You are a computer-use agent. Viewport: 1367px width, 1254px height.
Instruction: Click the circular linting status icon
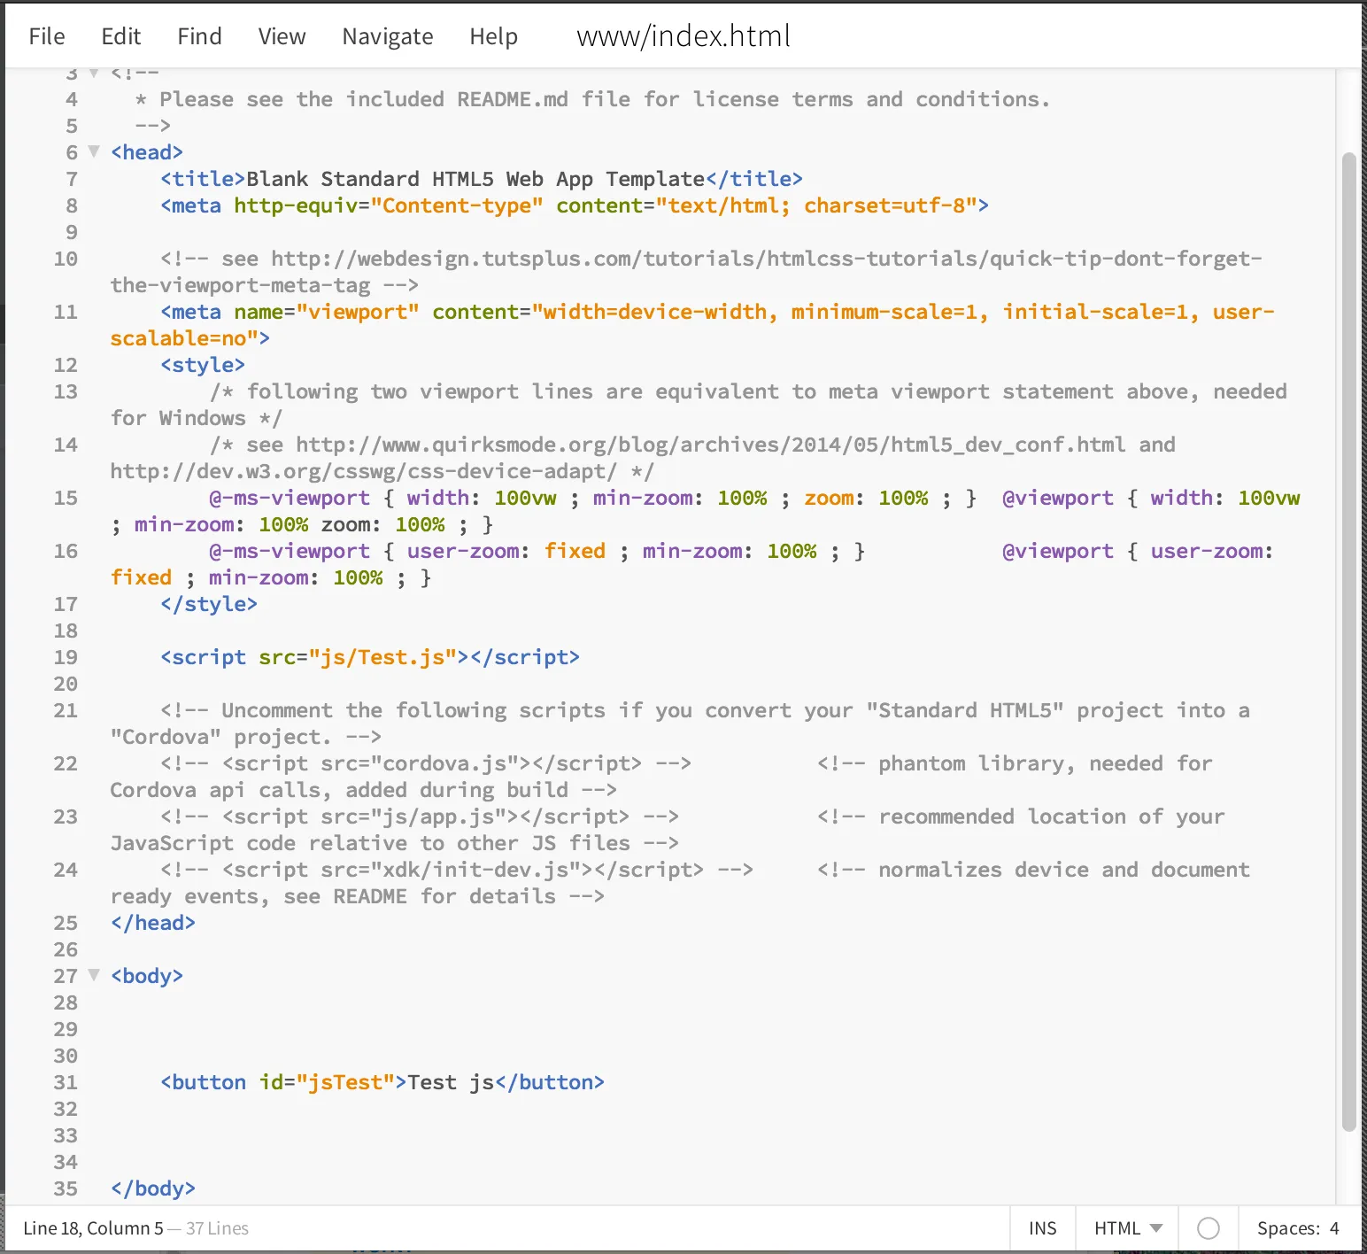(x=1209, y=1228)
